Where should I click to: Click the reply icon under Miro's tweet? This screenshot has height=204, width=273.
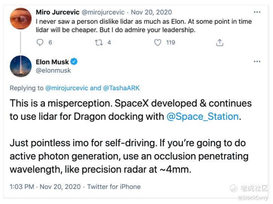(40, 42)
